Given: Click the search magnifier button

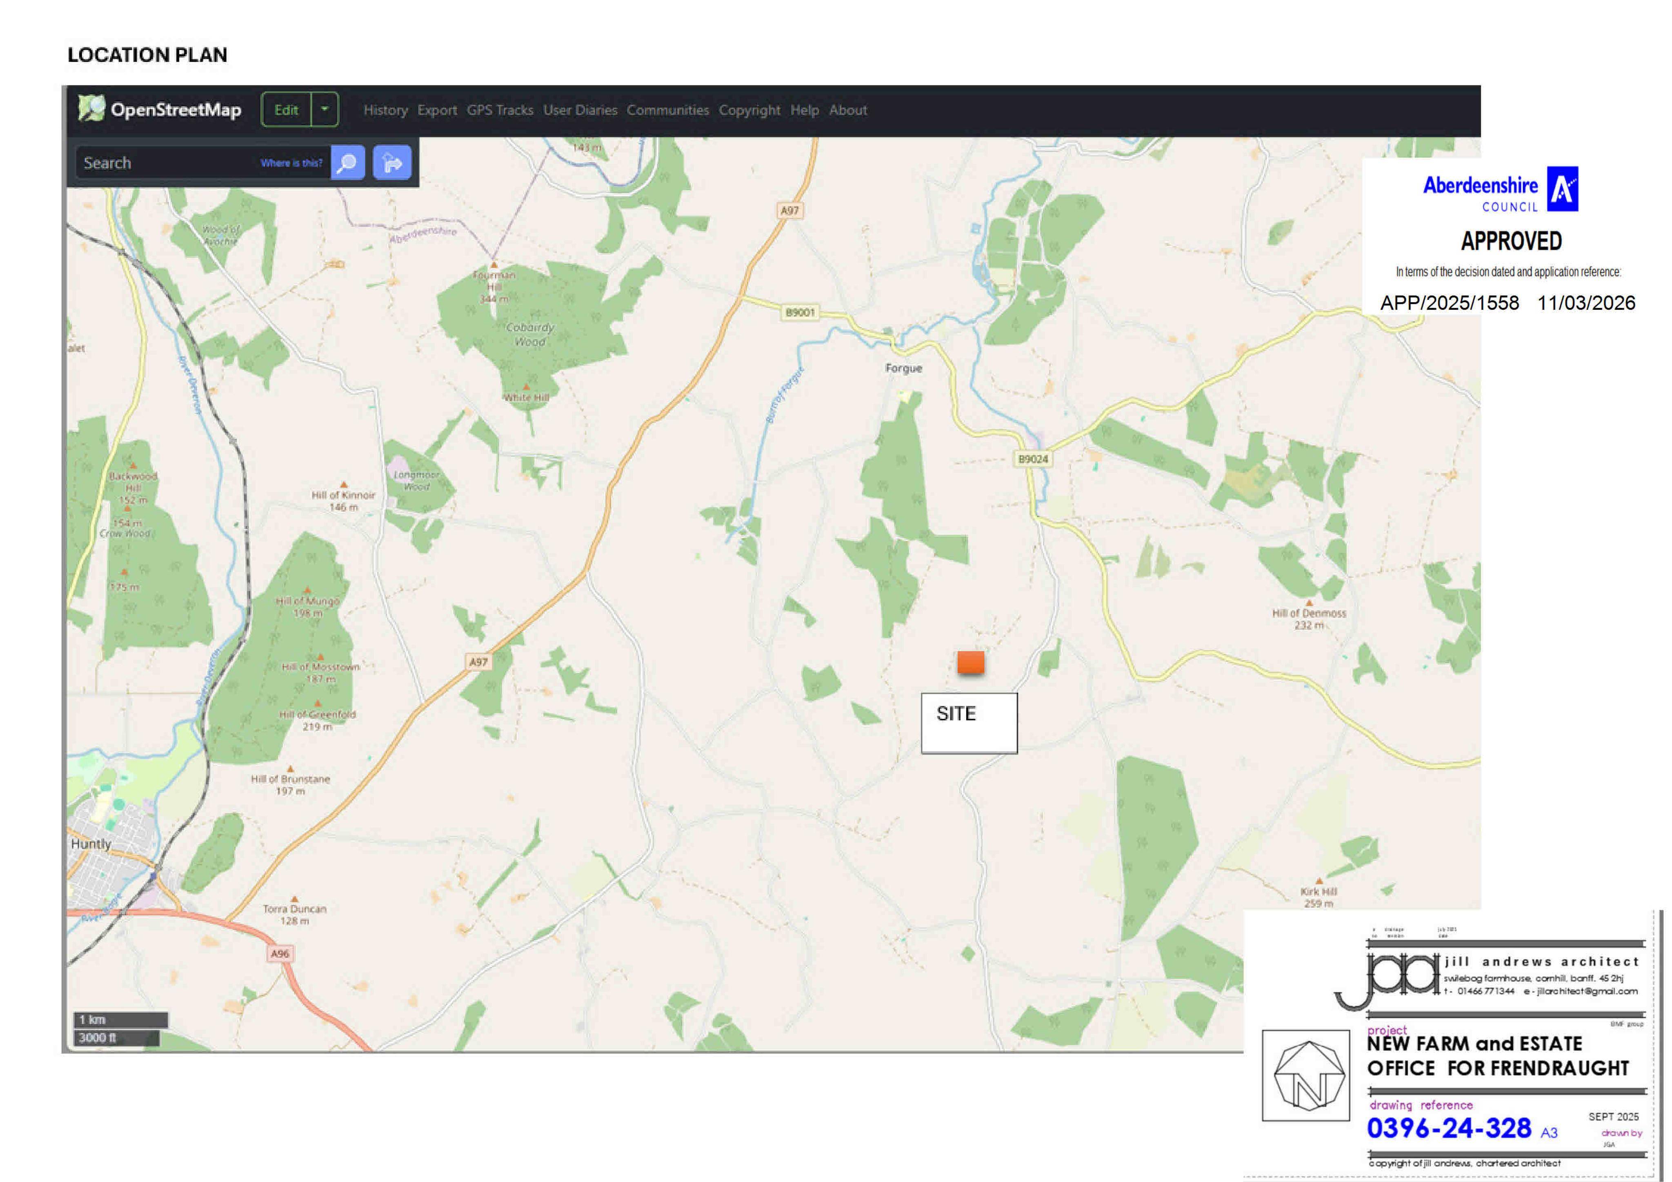Looking at the screenshot, I should pyautogui.click(x=348, y=162).
